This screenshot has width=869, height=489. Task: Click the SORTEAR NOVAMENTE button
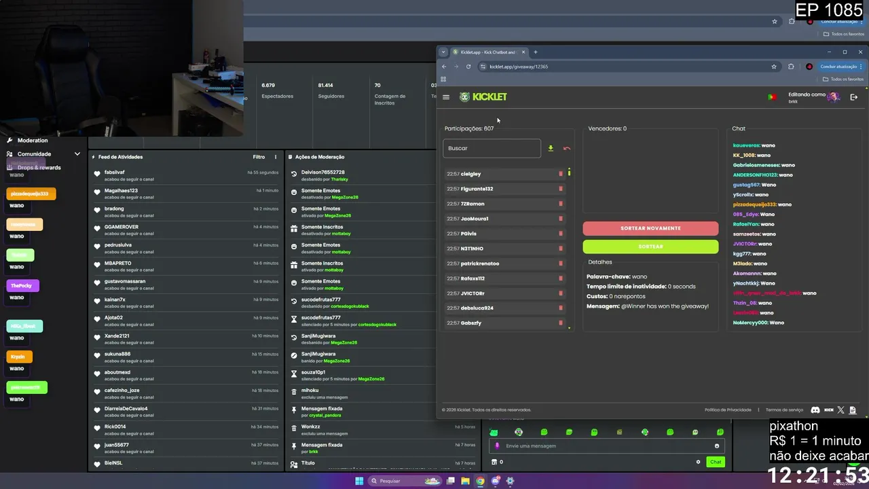pos(650,228)
